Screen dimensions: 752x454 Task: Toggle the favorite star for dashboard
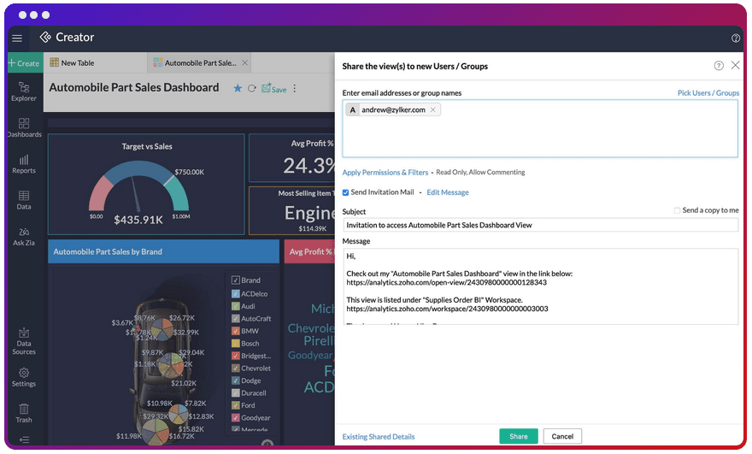point(238,88)
